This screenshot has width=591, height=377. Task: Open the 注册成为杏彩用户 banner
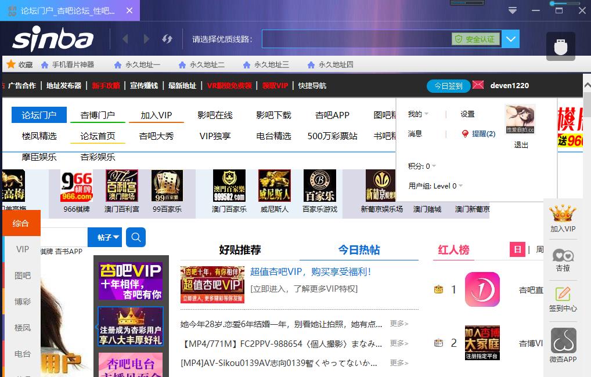coord(131,327)
